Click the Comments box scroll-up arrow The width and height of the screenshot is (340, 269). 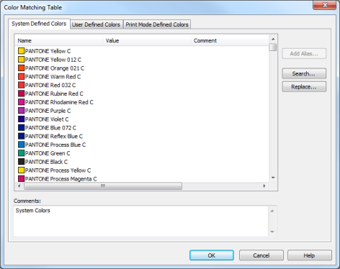click(x=272, y=211)
